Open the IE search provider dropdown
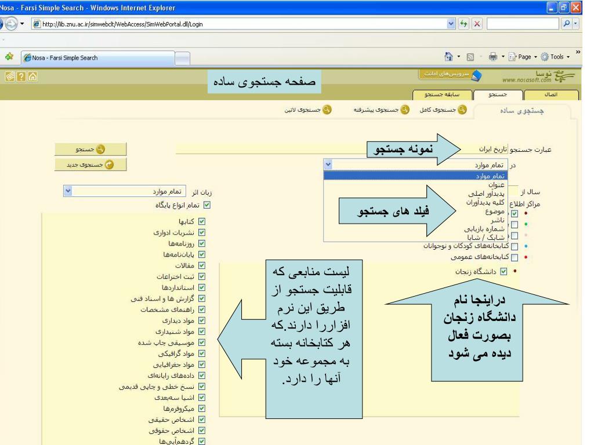Screen dimensions: 594x445 576,24
